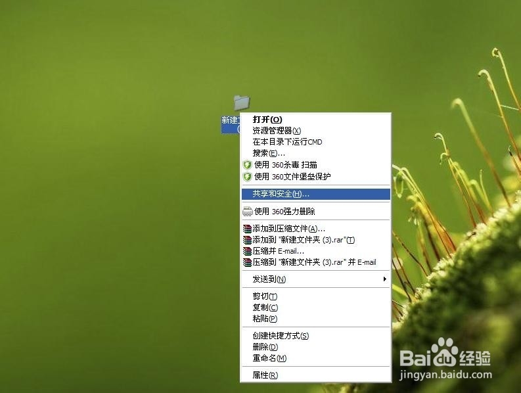Choose 删除(D) from the menu
The image size is (521, 393).
[x=315, y=347]
